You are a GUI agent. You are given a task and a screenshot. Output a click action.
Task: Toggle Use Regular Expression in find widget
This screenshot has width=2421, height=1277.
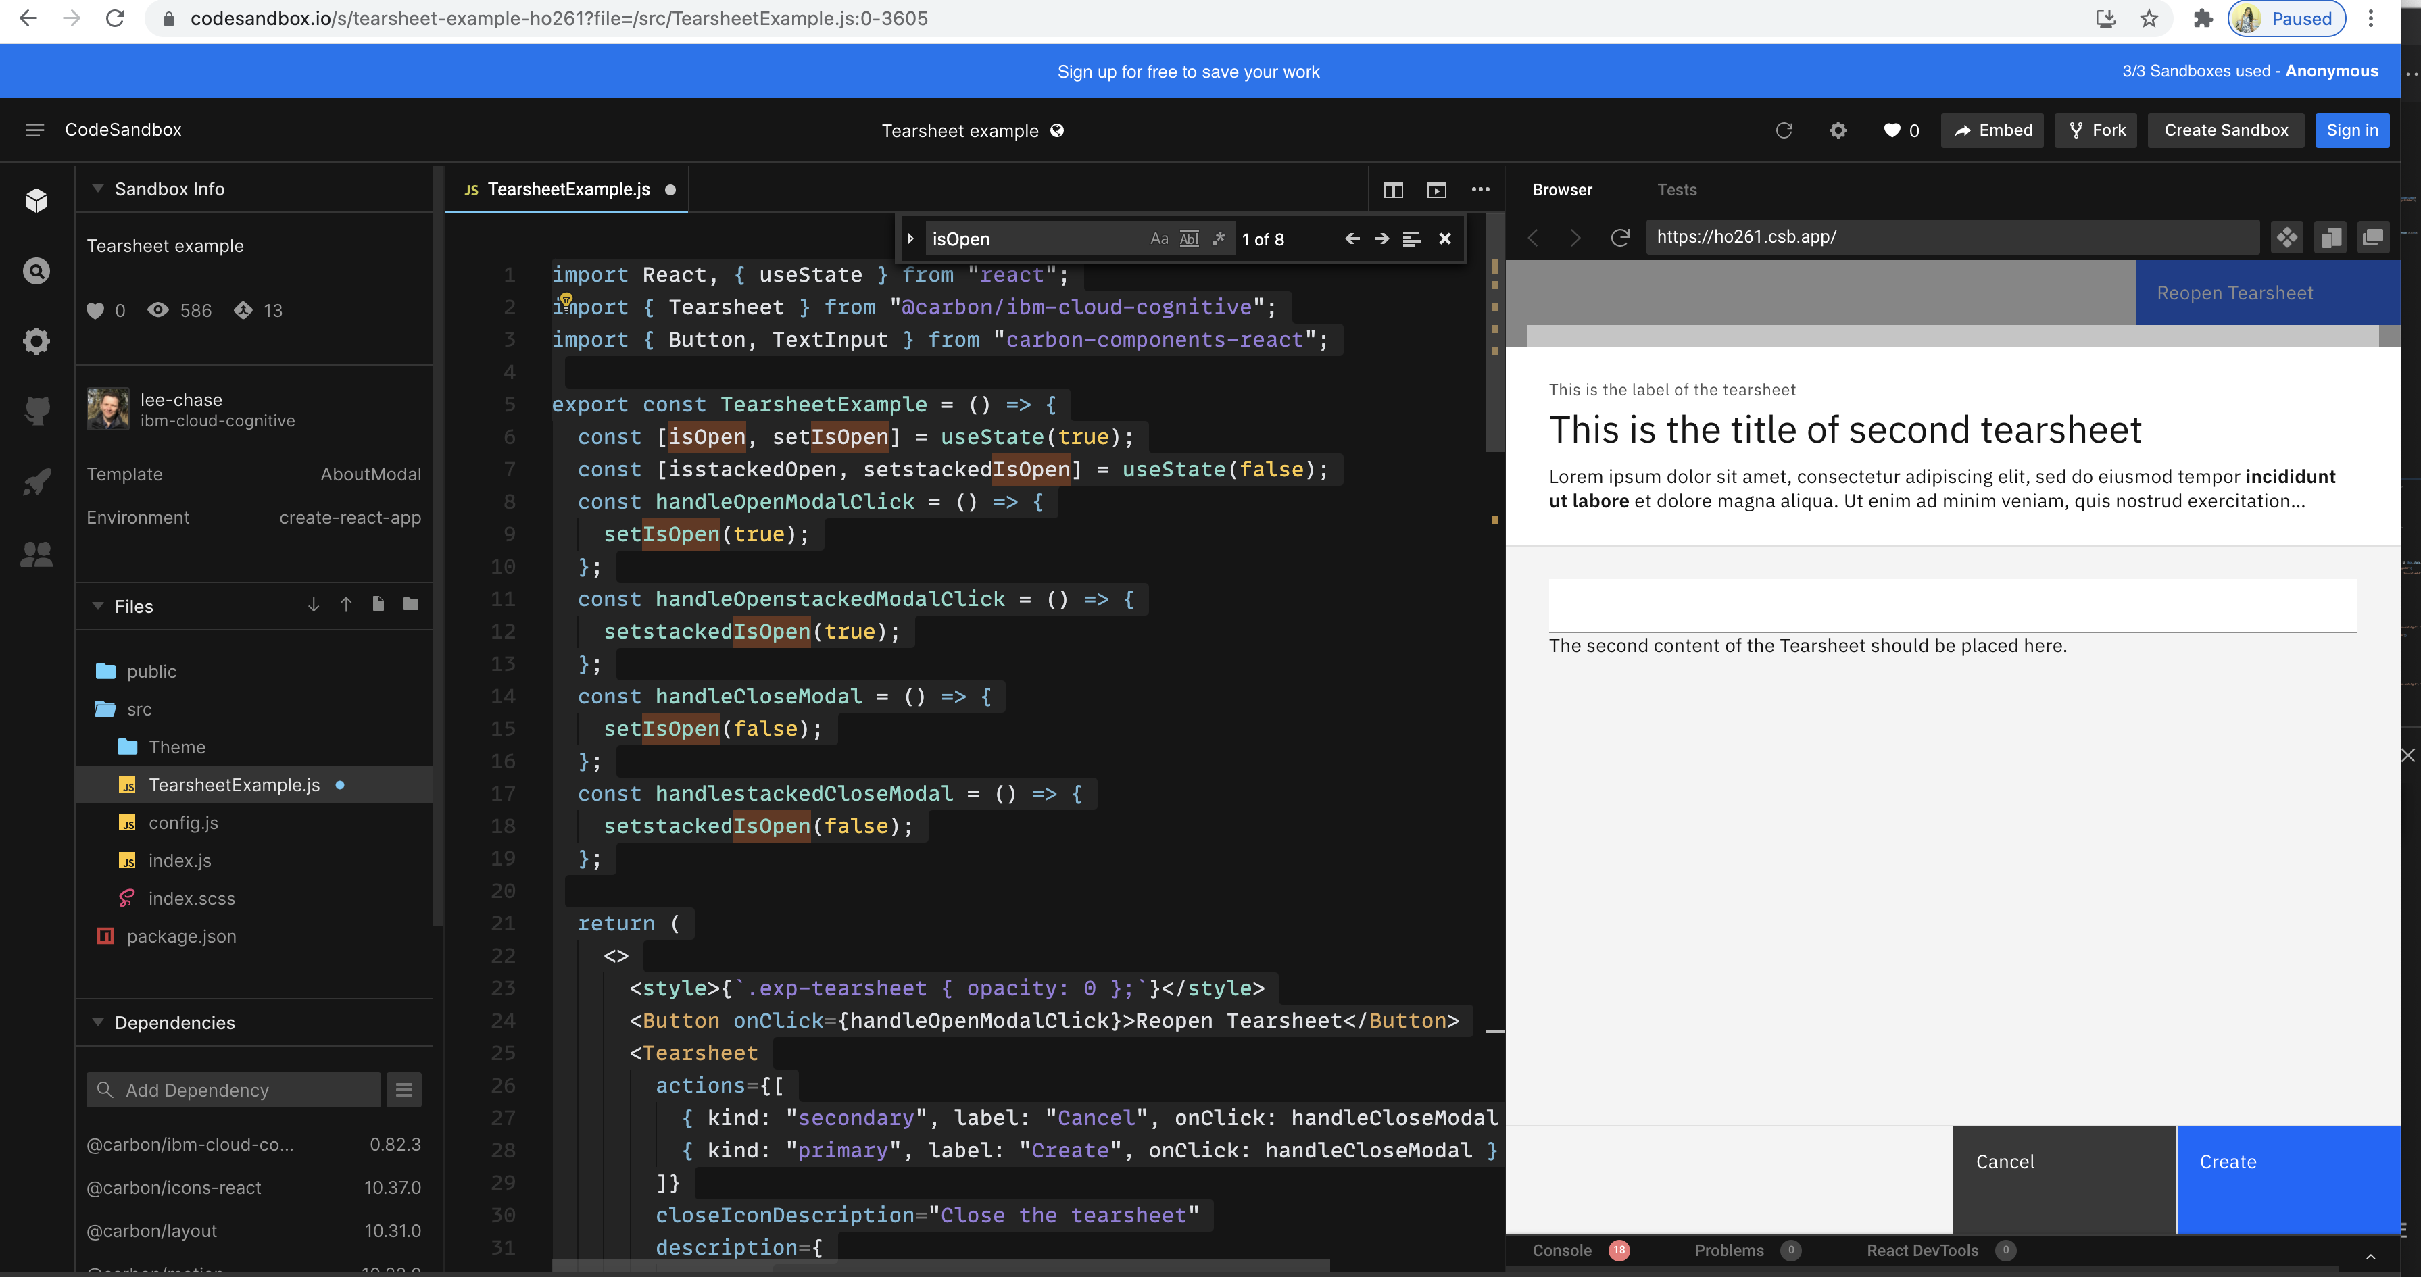(x=1218, y=239)
